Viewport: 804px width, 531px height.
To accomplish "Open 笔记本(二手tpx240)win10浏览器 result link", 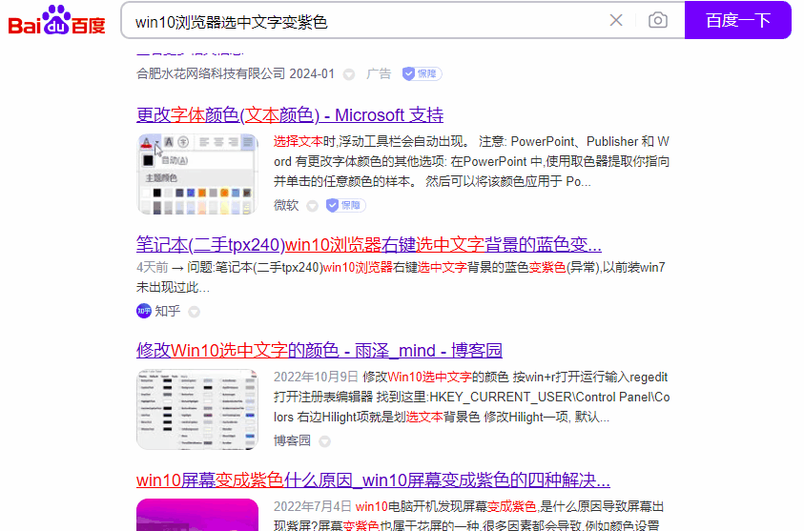I will pos(369,244).
